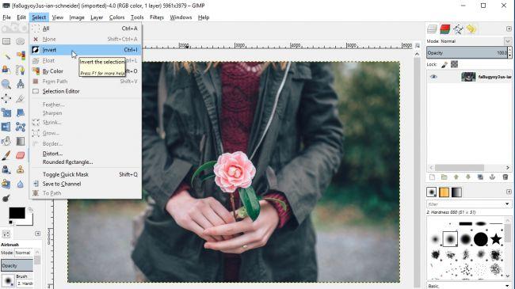This screenshot has width=515, height=289.
Task: Toggle lock alpha channel checkerboard icon
Action: 454,64
